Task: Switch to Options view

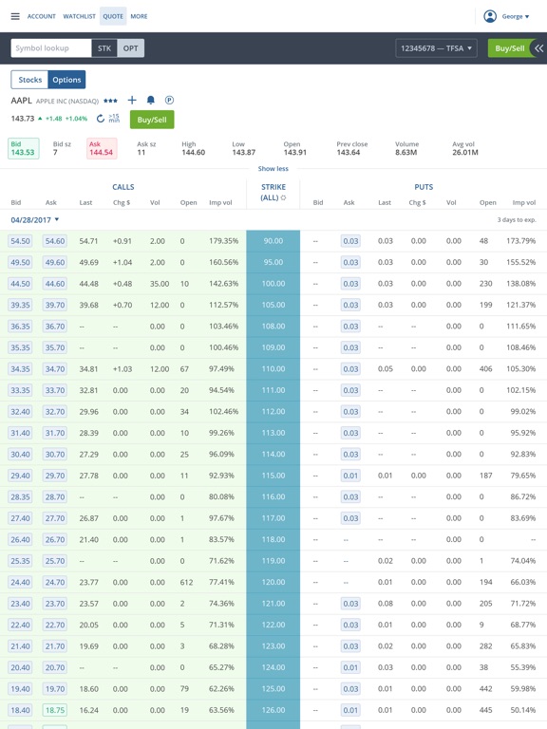Action: pos(66,80)
